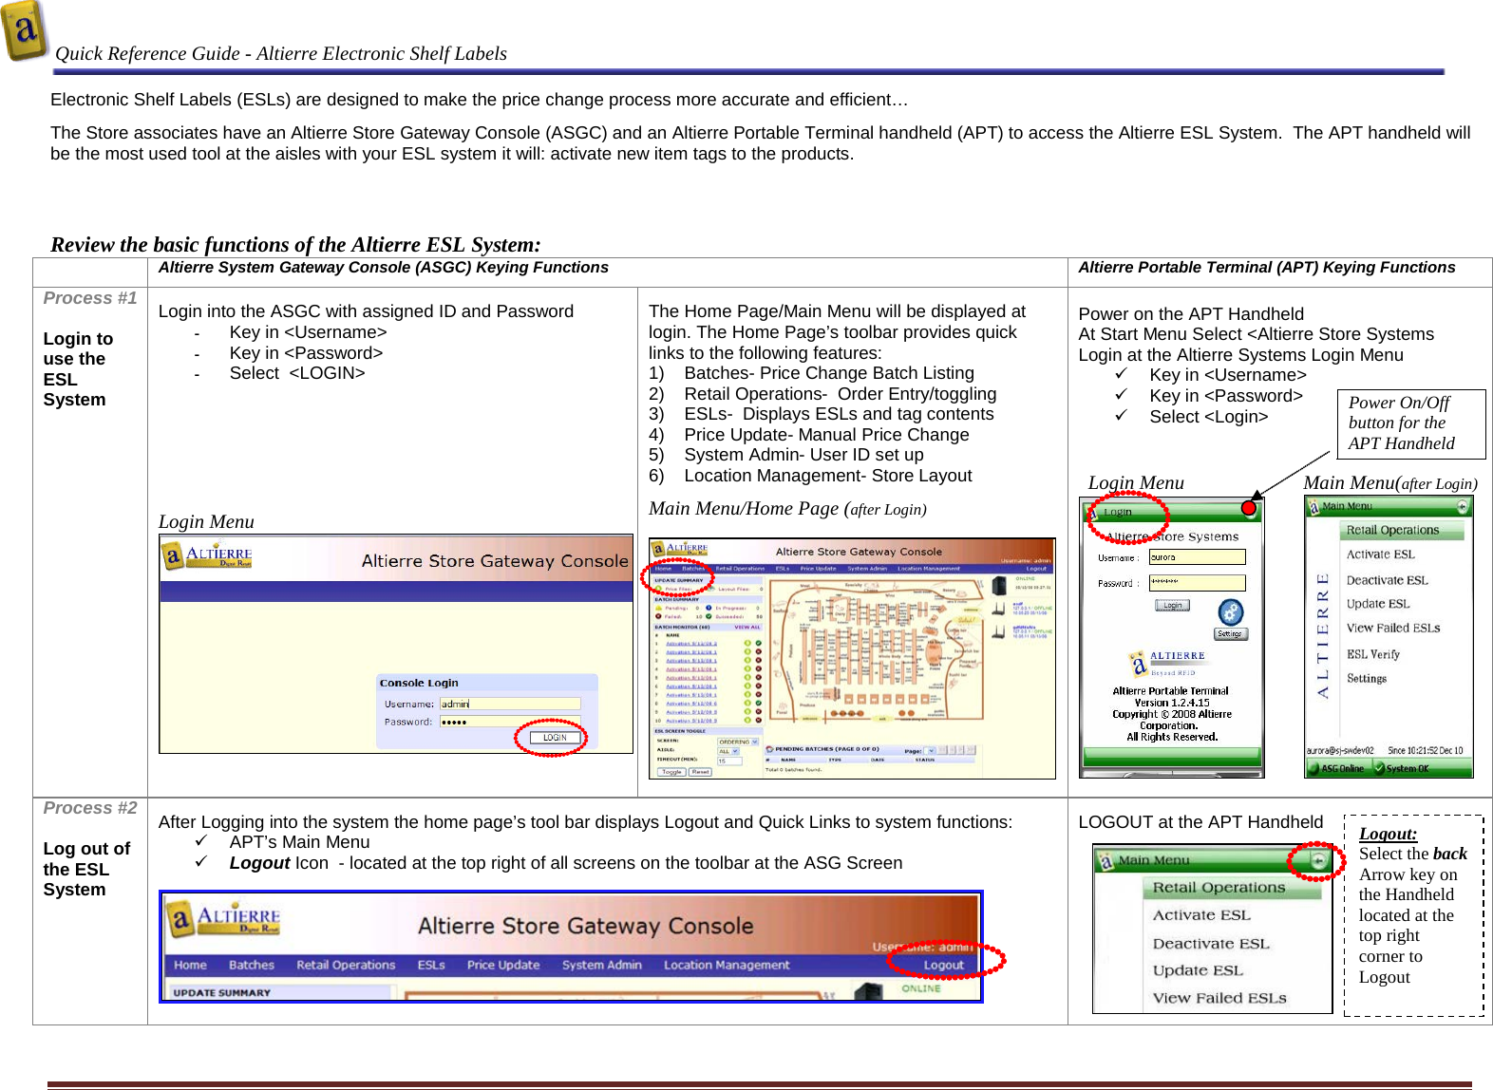Image resolution: width=1493 pixels, height=1090 pixels.
Task: Select Activate ESL in Main Menu (after Login)
Action: coord(1381,554)
